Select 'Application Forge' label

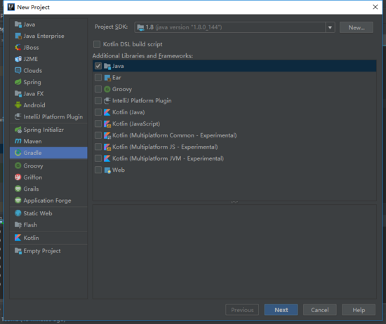coord(47,201)
